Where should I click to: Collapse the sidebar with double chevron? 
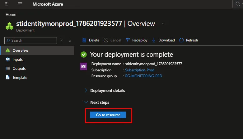pos(70,41)
